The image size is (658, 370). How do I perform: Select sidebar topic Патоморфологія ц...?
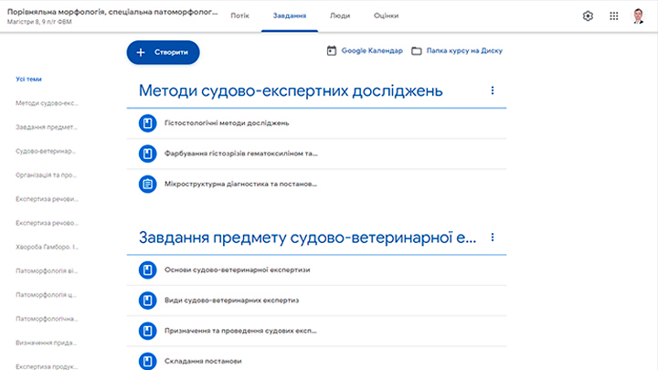coord(47,294)
